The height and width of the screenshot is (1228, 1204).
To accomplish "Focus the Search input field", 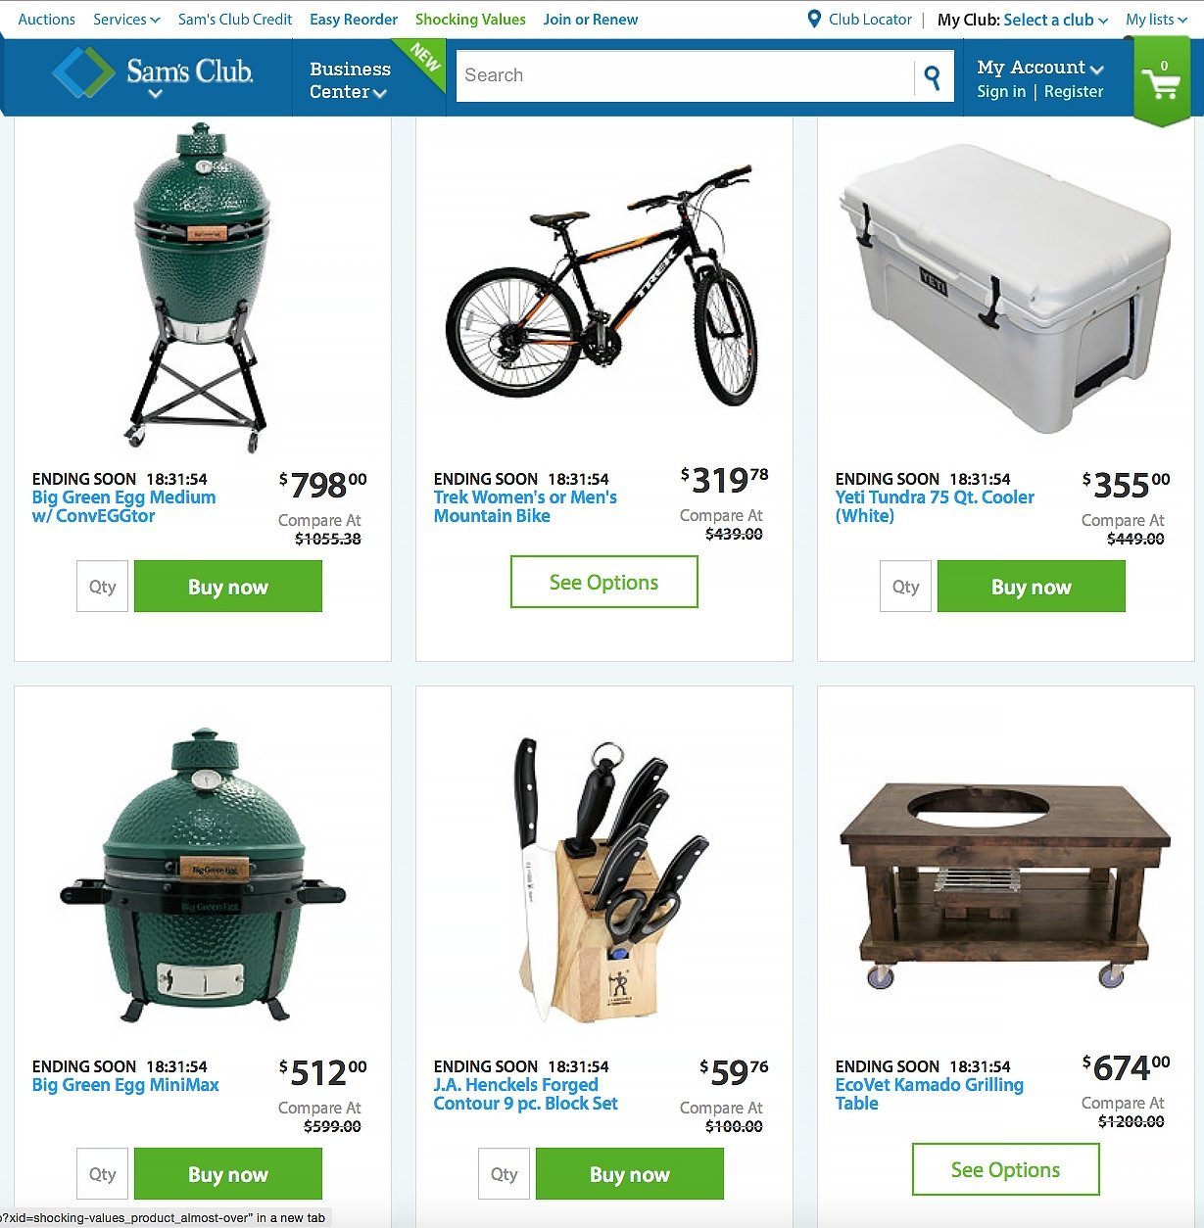I will 684,75.
